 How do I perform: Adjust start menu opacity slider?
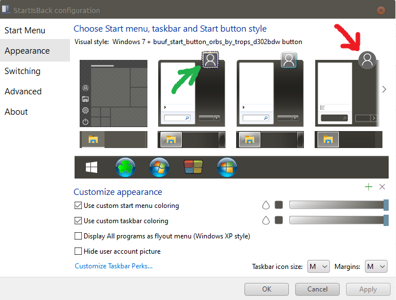tap(339, 205)
